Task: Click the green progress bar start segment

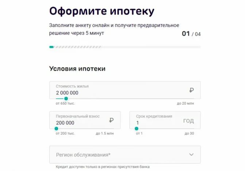Action: point(51,47)
